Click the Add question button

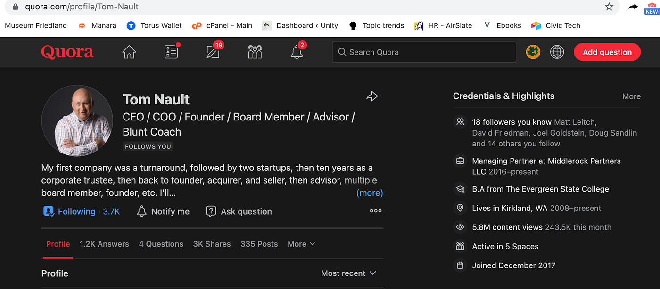coord(607,52)
